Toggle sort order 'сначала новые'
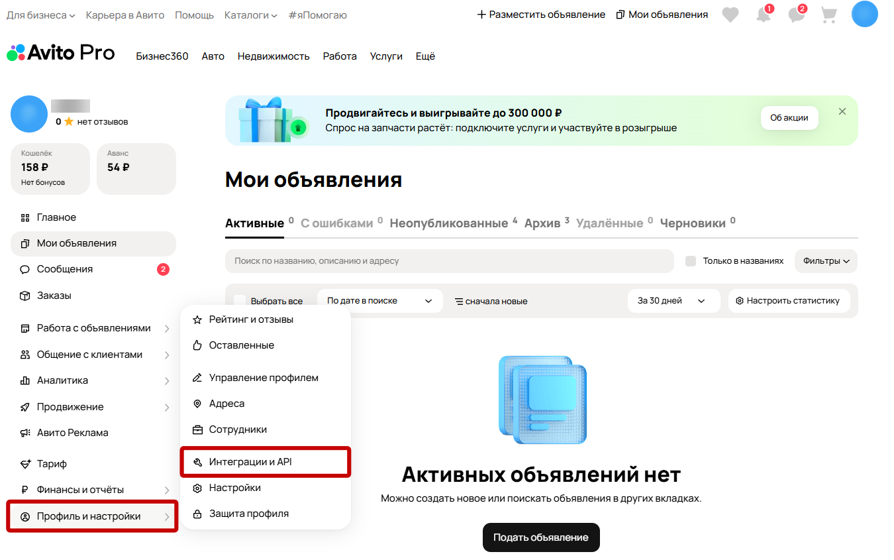 [491, 301]
